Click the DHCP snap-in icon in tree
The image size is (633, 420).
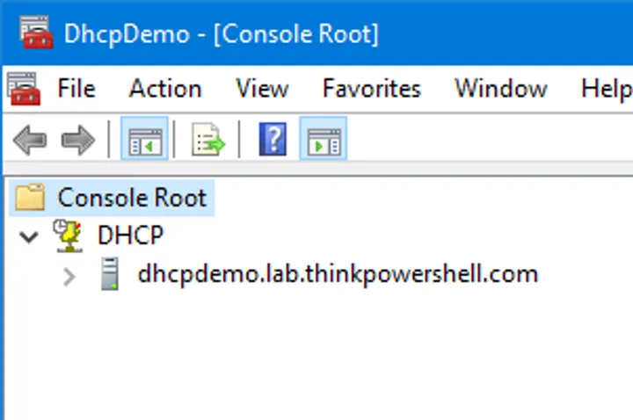click(x=68, y=235)
